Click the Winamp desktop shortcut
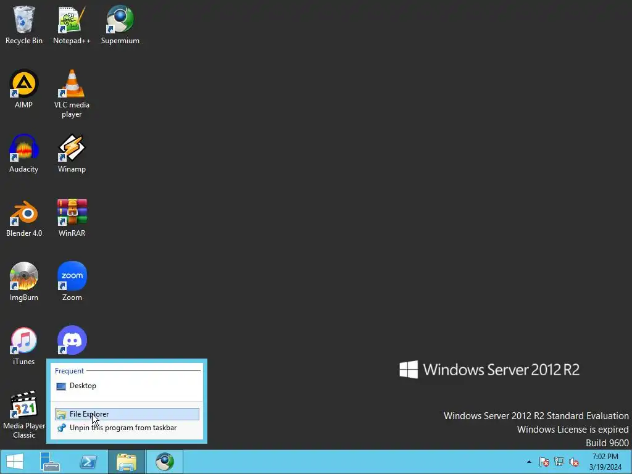632x474 pixels. pos(72,153)
